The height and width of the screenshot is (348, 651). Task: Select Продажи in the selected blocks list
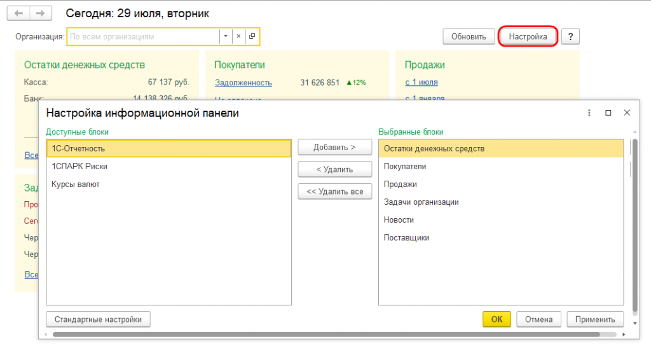501,184
